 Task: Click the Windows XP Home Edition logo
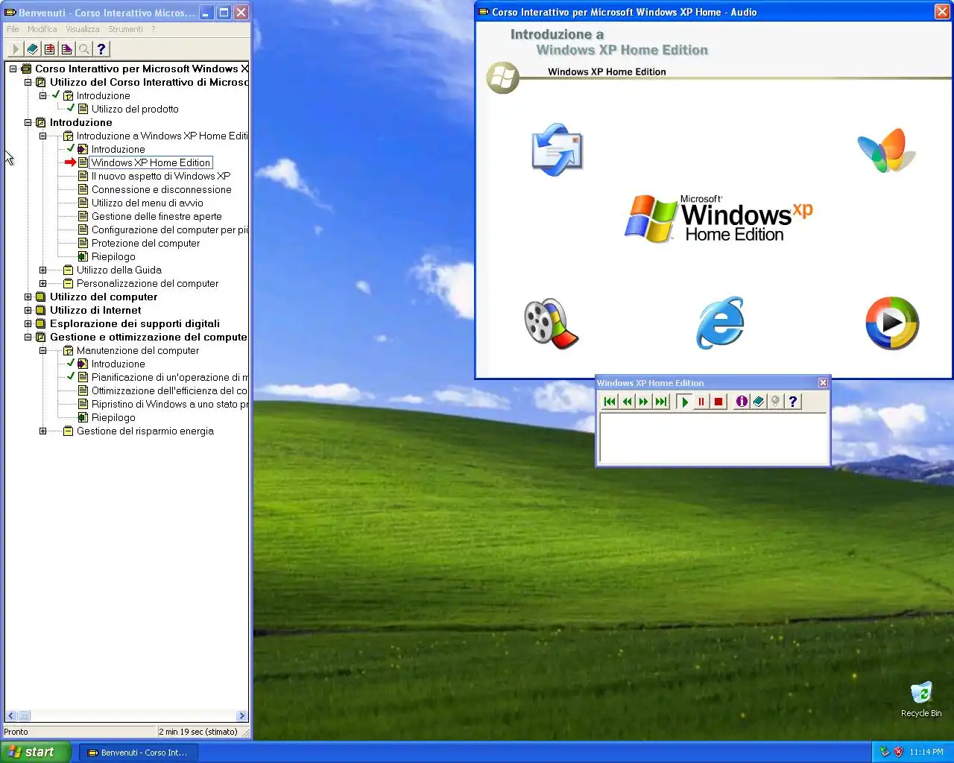coord(718,218)
